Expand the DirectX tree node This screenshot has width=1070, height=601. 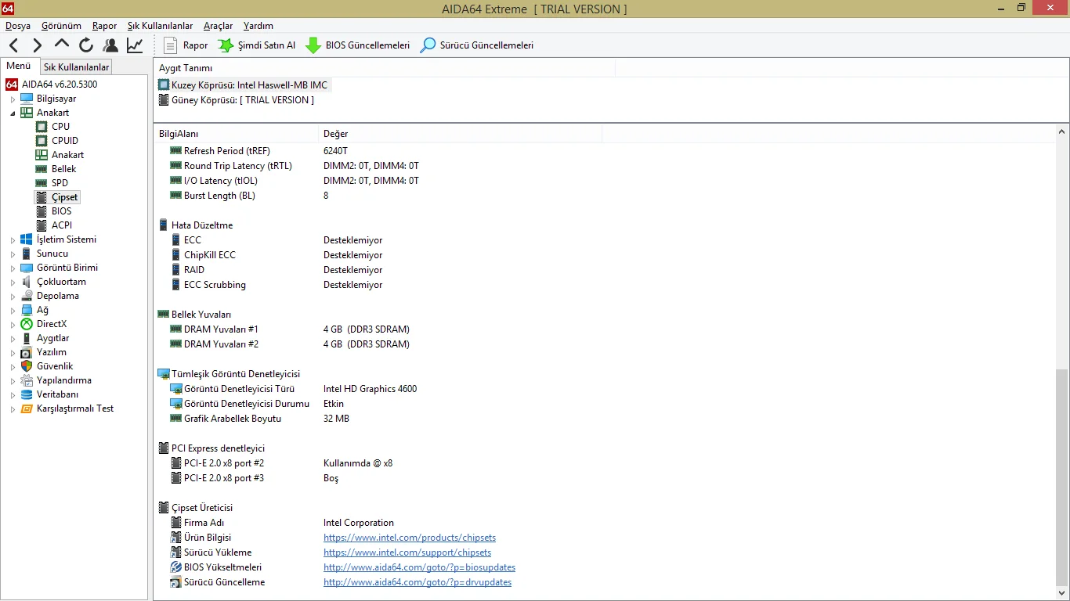[13, 325]
